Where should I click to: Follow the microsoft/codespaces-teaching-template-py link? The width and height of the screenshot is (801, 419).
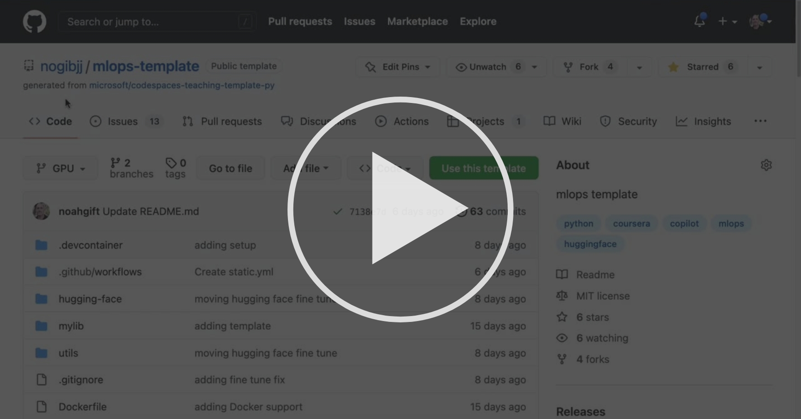pos(182,85)
